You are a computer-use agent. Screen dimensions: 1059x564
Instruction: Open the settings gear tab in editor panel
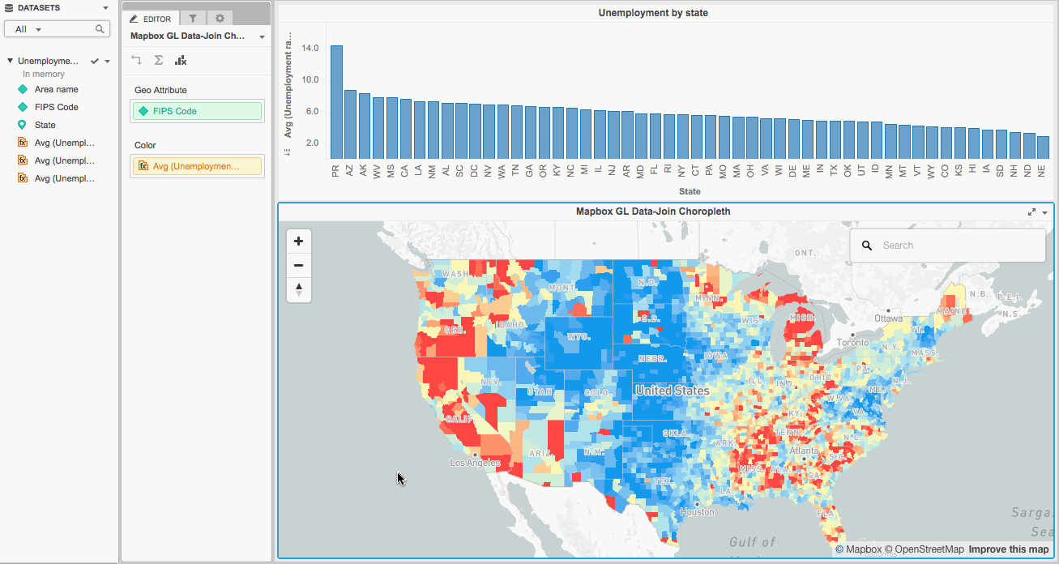[220, 18]
